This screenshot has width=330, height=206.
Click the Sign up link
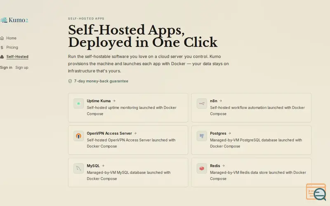(x=22, y=68)
